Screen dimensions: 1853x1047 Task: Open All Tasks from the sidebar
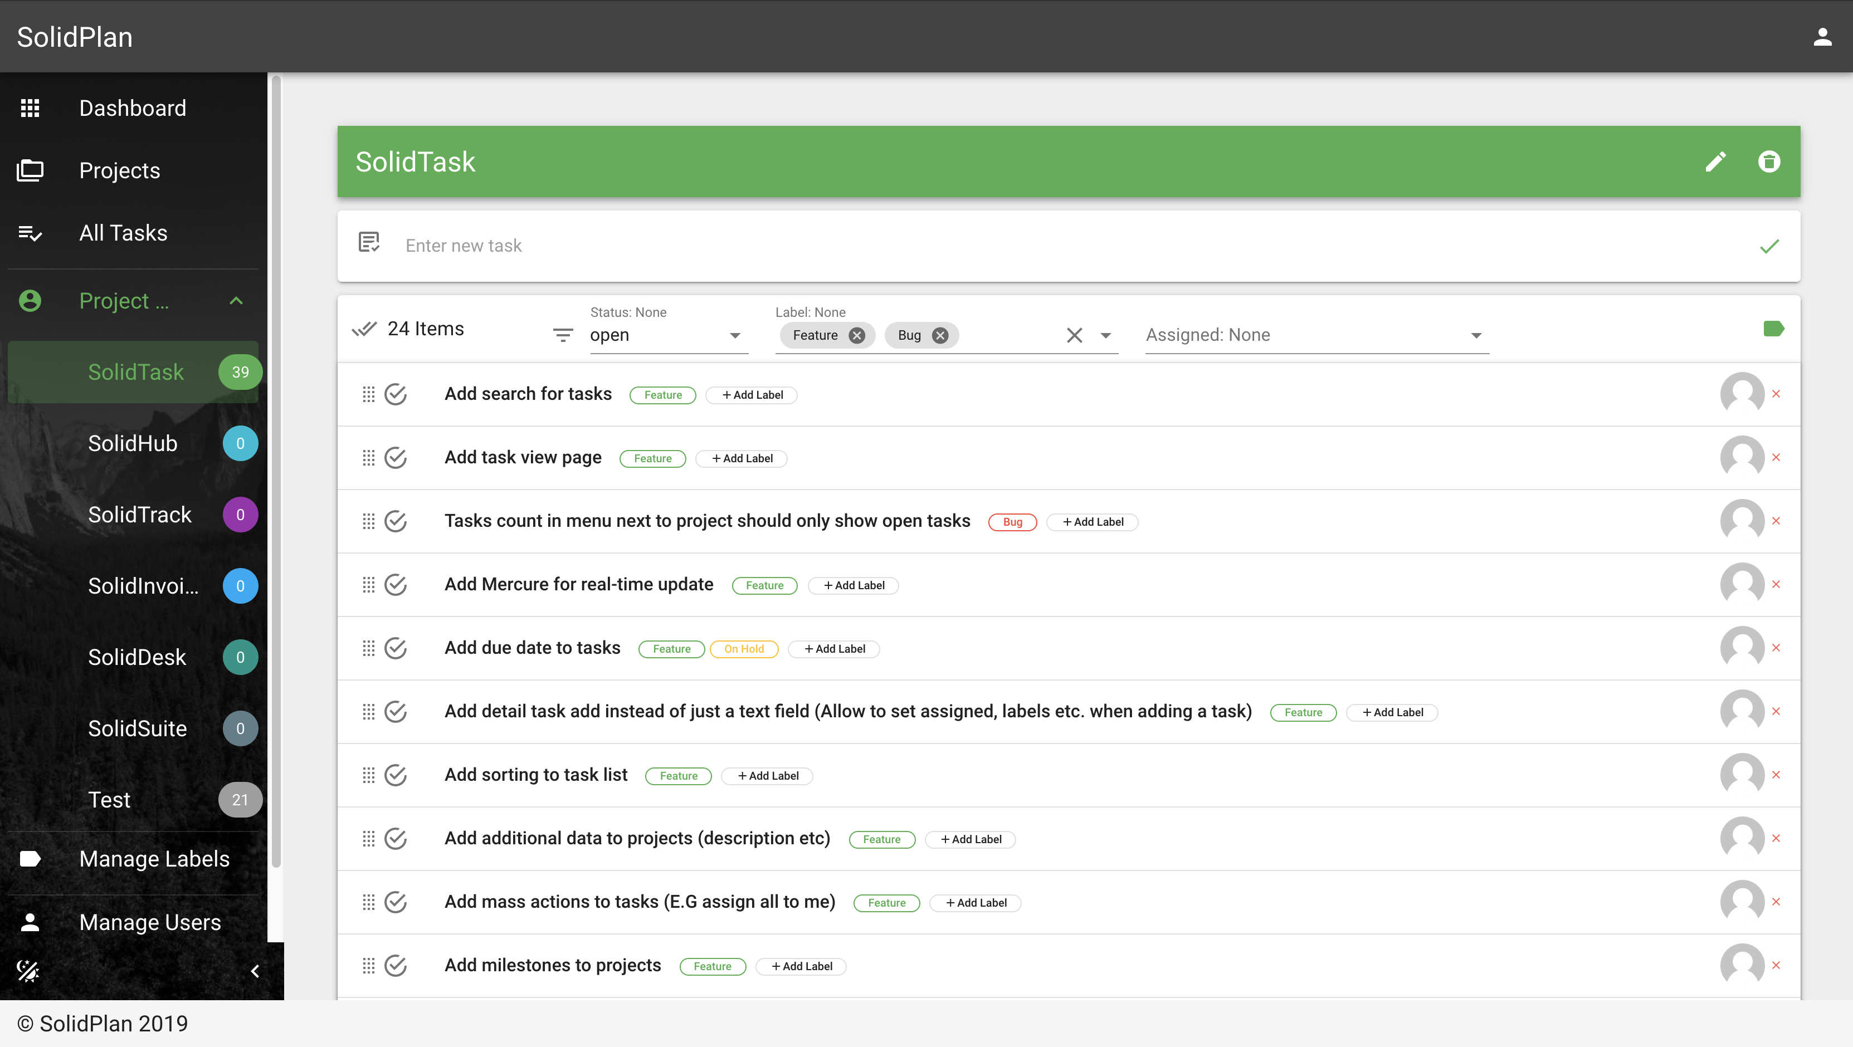click(123, 233)
